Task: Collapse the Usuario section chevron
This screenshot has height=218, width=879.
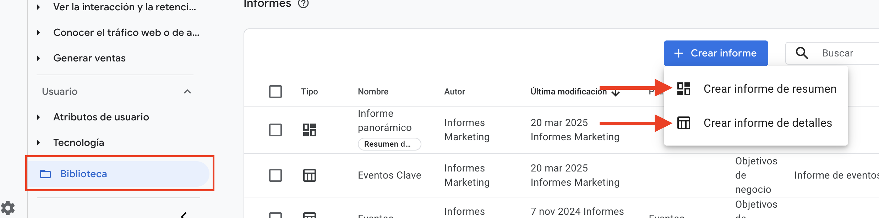Action: pos(187,92)
